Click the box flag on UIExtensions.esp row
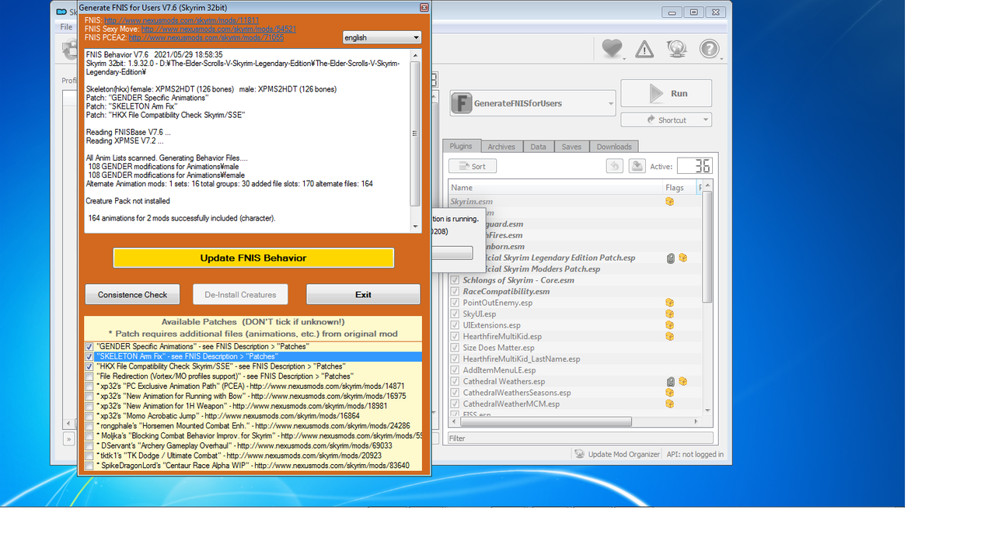This screenshot has width=995, height=558. click(x=669, y=325)
